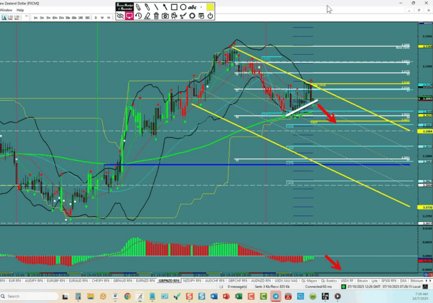Toggle the pink screen monitor mode button
The height and width of the screenshot is (303, 433).
click(x=129, y=16)
